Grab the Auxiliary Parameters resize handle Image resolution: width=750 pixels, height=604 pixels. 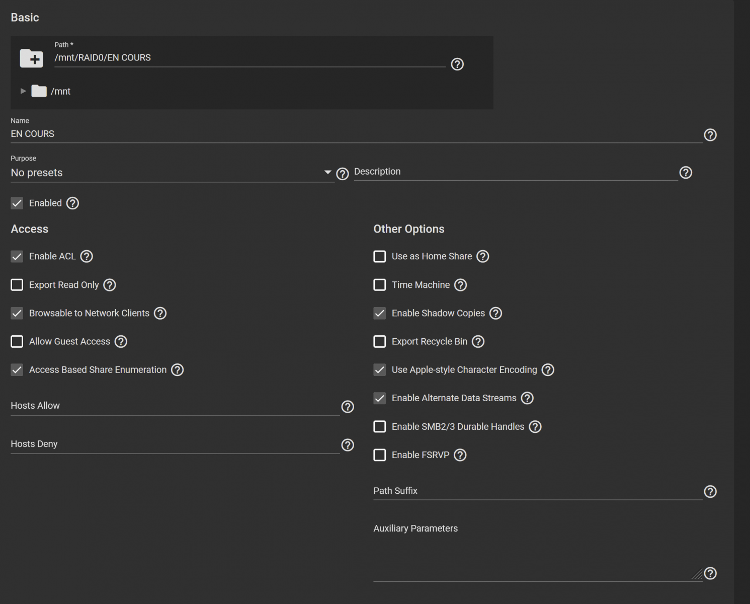(697, 574)
